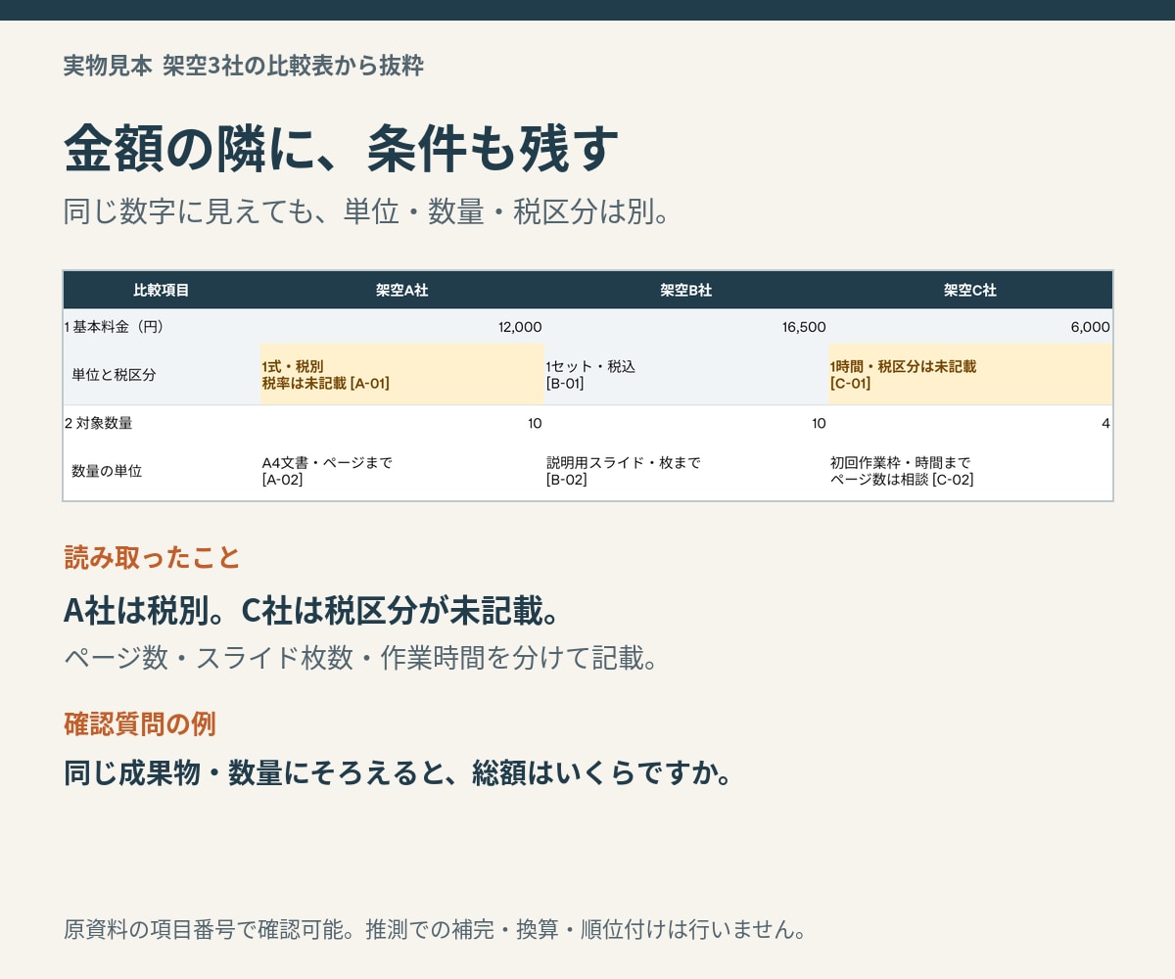Select the '数量の単位' row label
The width and height of the screenshot is (1175, 979).
pyautogui.click(x=107, y=471)
